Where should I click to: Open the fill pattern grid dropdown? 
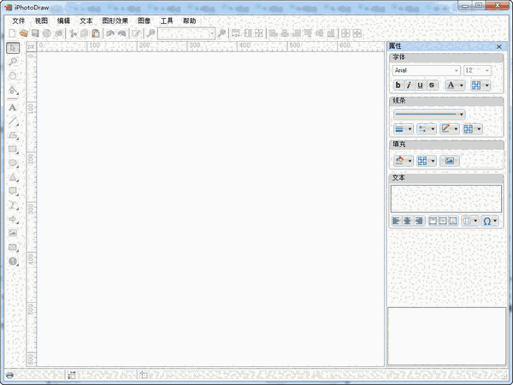pos(427,161)
